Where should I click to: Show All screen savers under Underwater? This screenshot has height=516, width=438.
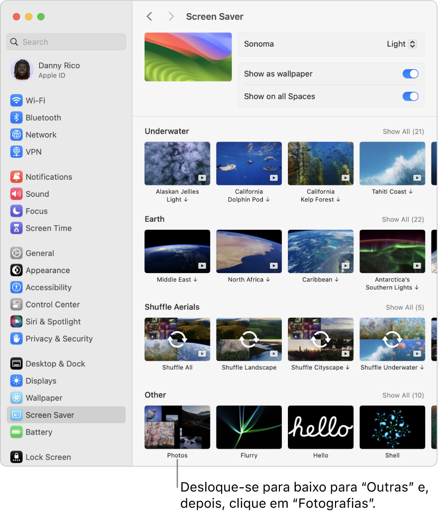tap(403, 131)
